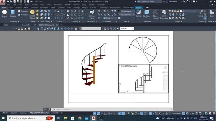Switch to the Visualize ribbon tab

(x=34, y=8)
